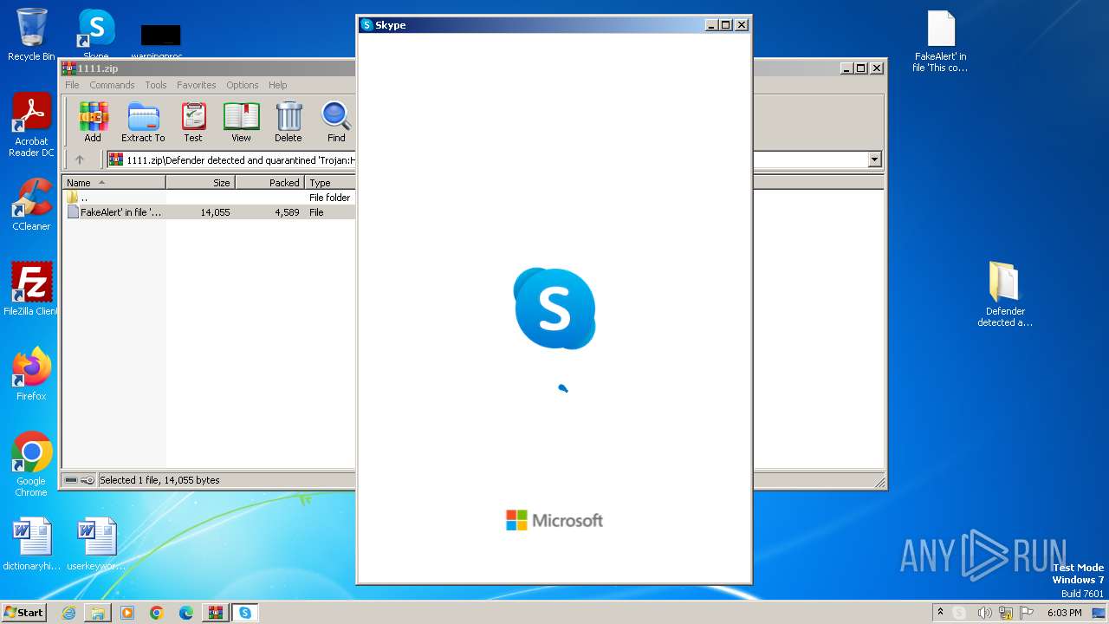Viewport: 1109px width, 624px height.
Task: Launch Internet Explorer from the taskbar
Action: point(68,613)
